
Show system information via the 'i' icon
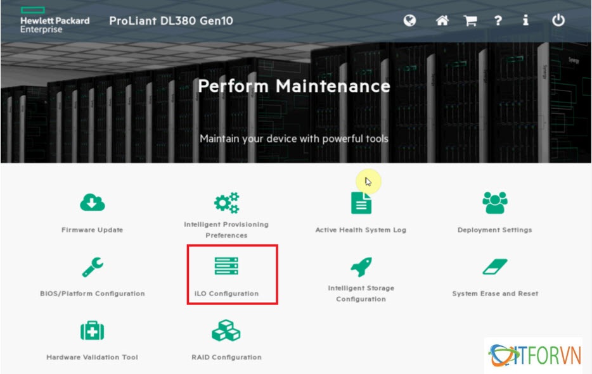click(x=525, y=20)
